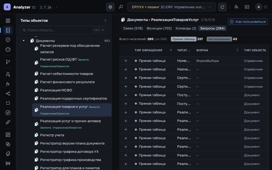Expand the row with reader "Назна..."

pyautogui.click(x=126, y=69)
